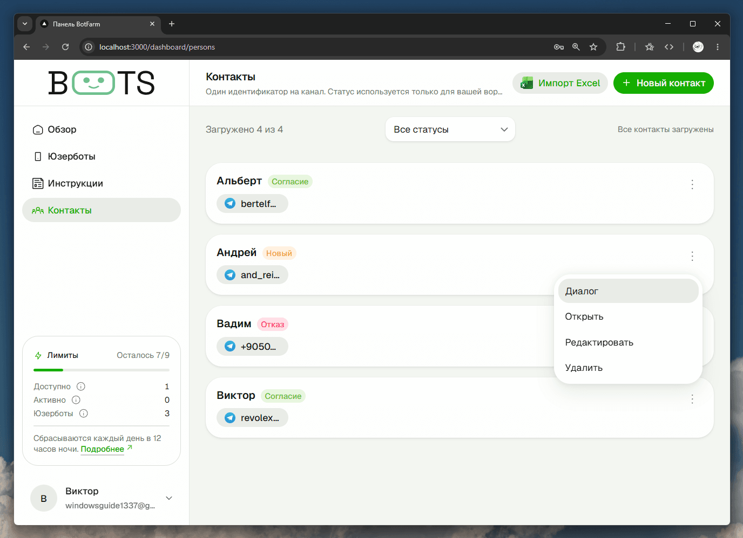Open the BOTS logo home

(x=102, y=83)
